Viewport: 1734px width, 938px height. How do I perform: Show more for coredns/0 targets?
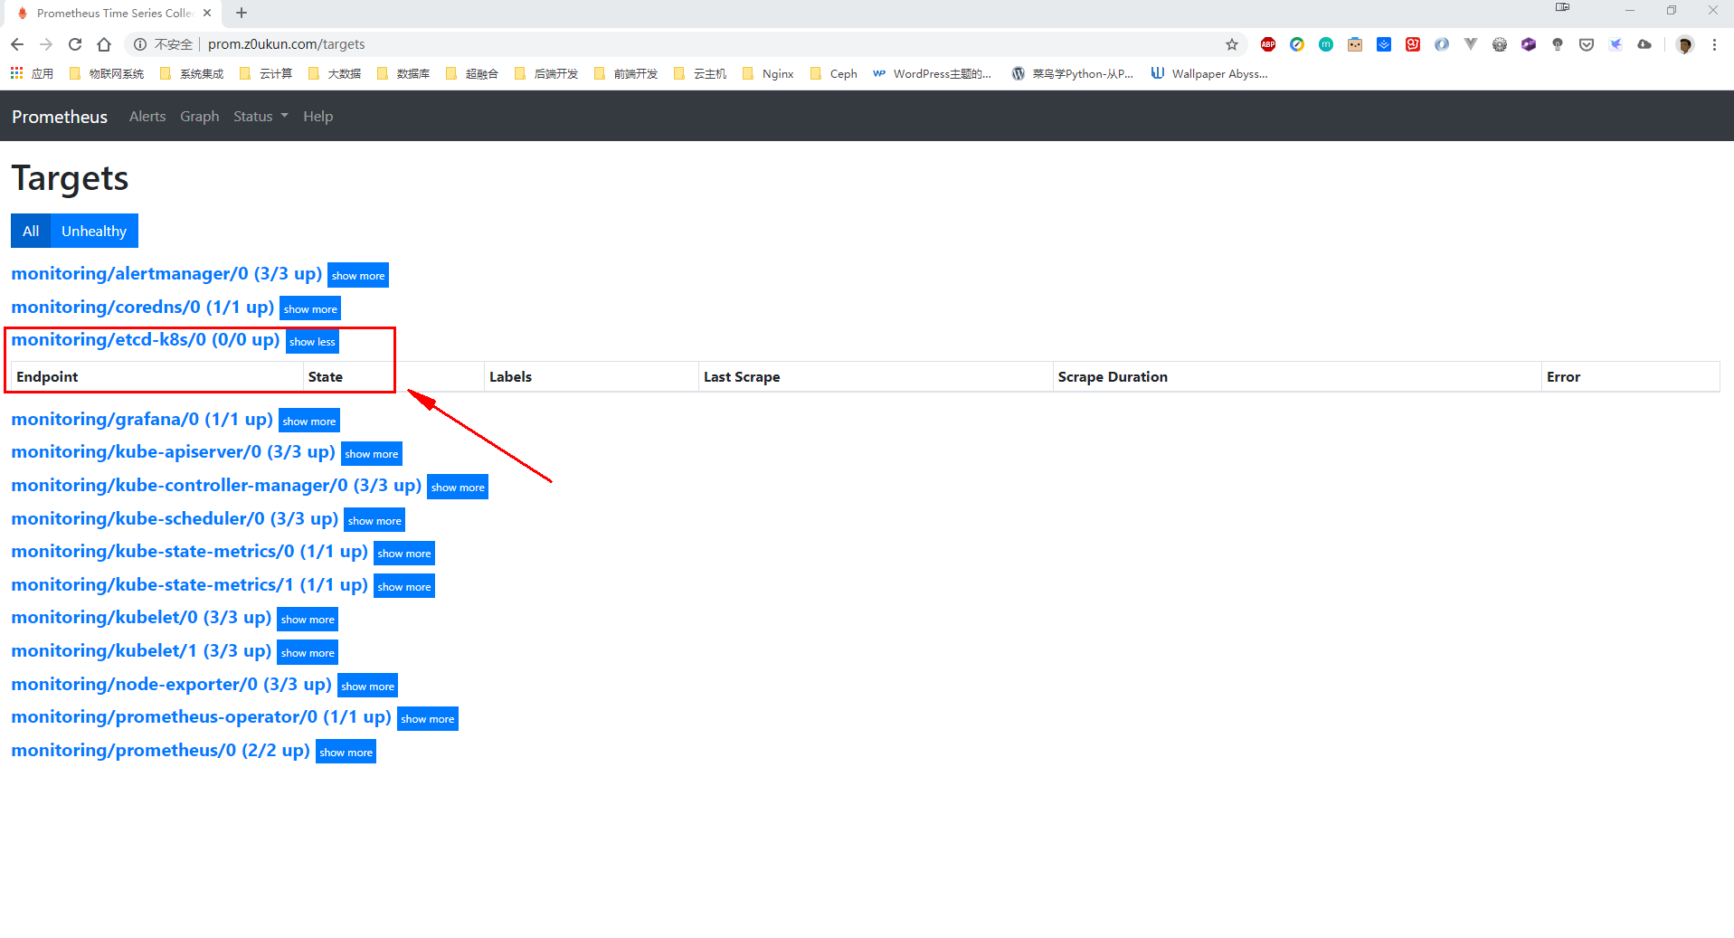click(310, 308)
